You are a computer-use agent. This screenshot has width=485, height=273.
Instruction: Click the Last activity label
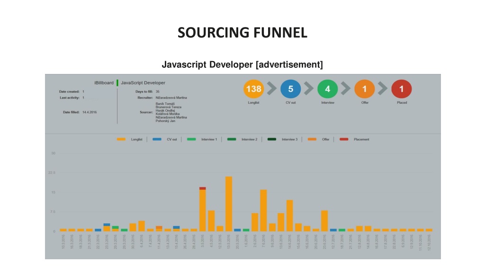coord(70,98)
